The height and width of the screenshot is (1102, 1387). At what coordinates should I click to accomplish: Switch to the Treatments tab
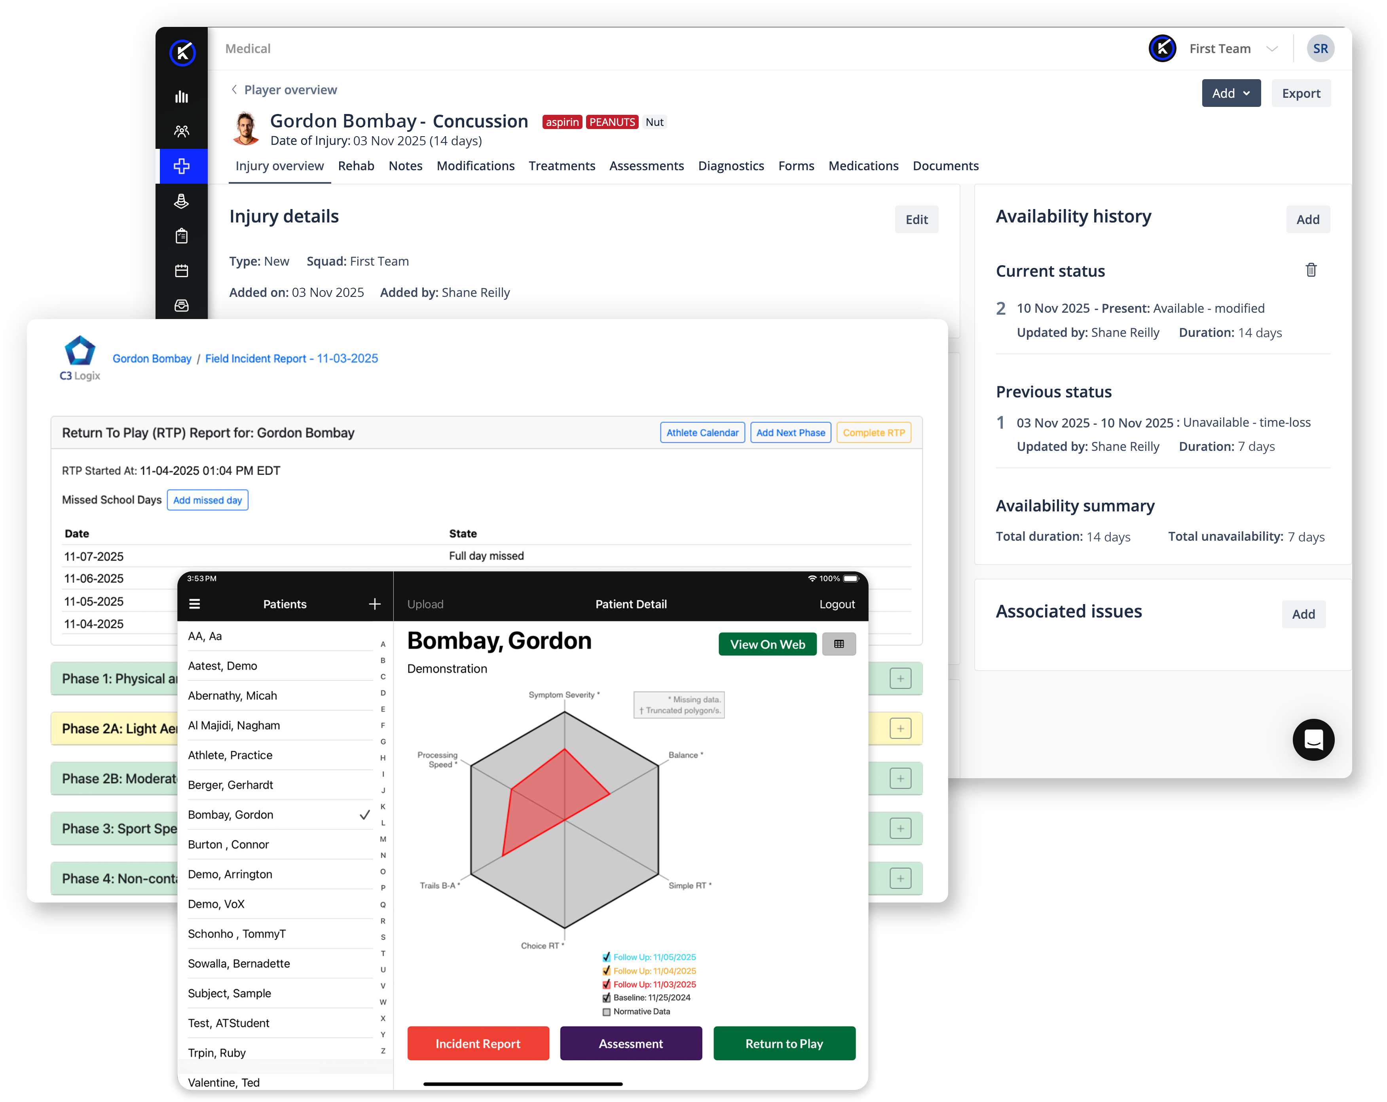pos(562,166)
